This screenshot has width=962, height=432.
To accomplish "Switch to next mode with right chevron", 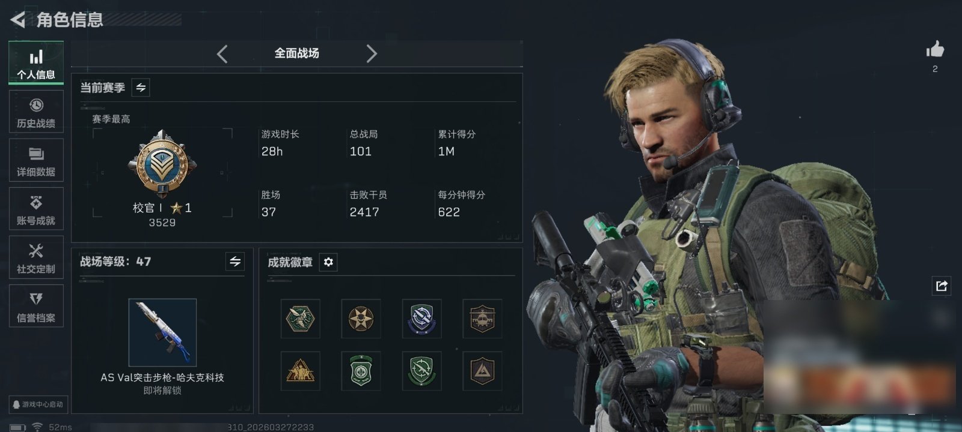I will (x=372, y=54).
